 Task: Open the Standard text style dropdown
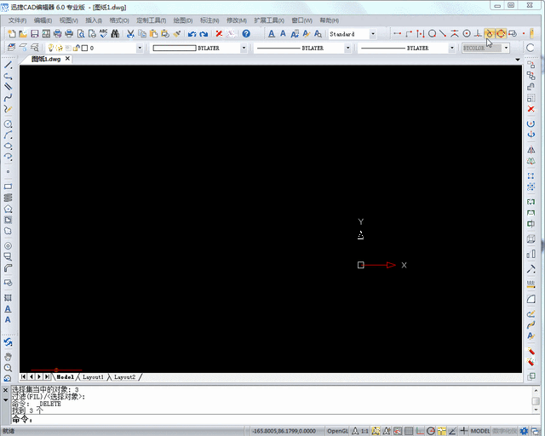pyautogui.click(x=373, y=34)
